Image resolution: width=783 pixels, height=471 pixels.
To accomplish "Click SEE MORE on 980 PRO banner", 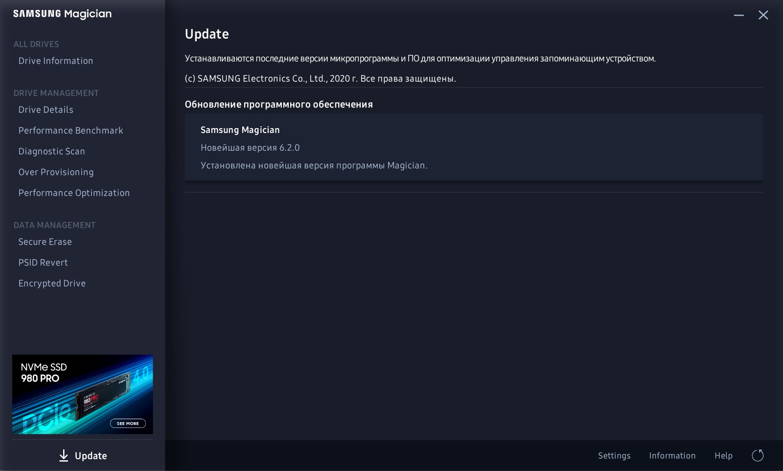I will [x=128, y=424].
